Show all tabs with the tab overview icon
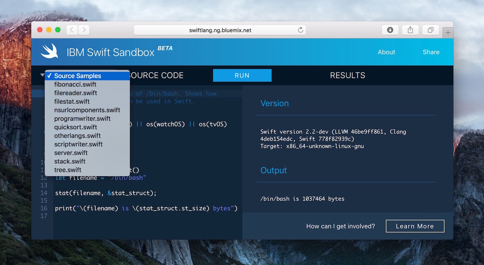 430,30
